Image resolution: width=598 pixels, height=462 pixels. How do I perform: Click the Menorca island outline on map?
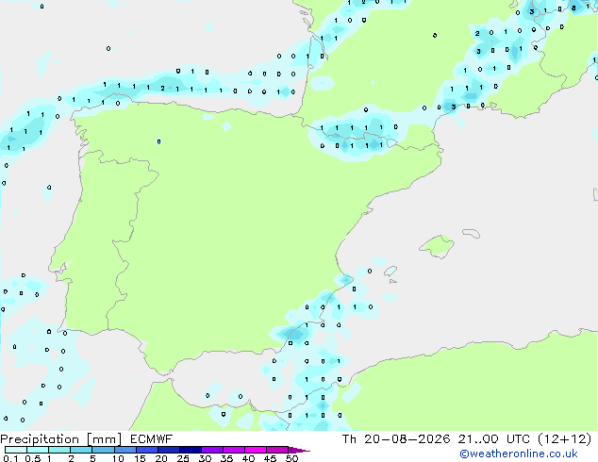click(471, 233)
